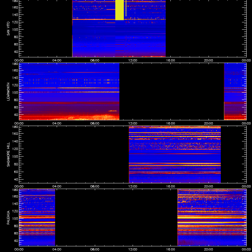Click the Sagamore Hill spectrogram data block

tap(175, 155)
